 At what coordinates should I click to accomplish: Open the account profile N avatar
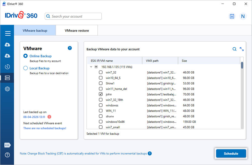tap(243, 16)
